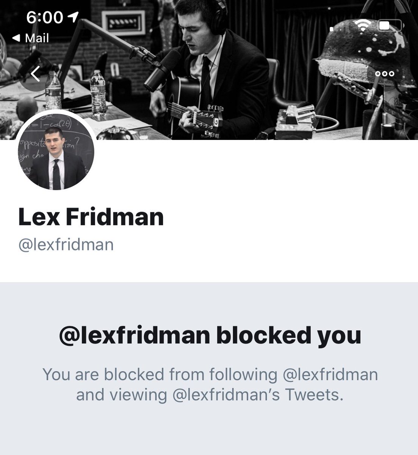This screenshot has width=418, height=455.
Task: Tap the @lexfridman handle under the name
Action: pos(66,245)
